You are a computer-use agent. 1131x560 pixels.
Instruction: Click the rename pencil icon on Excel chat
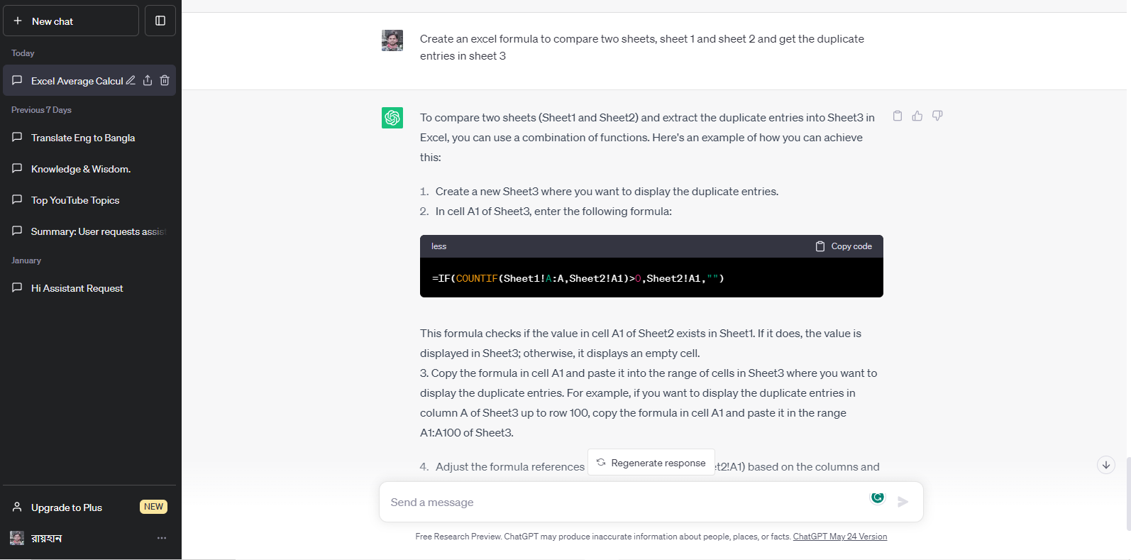pyautogui.click(x=131, y=80)
